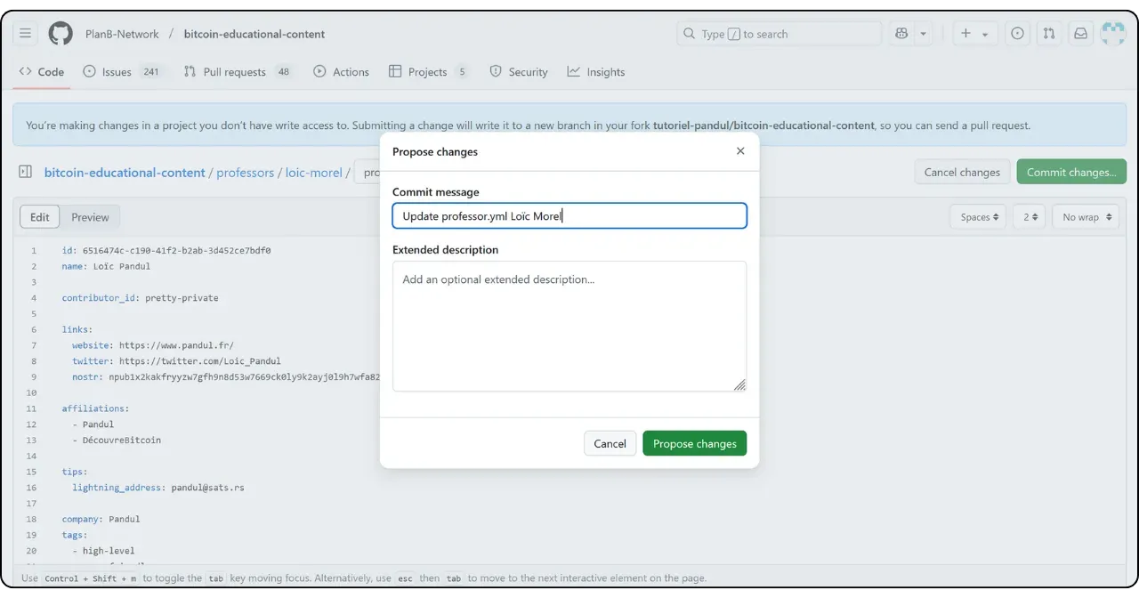Switch to the Insights tab
This screenshot has height=598, width=1139.
(596, 72)
